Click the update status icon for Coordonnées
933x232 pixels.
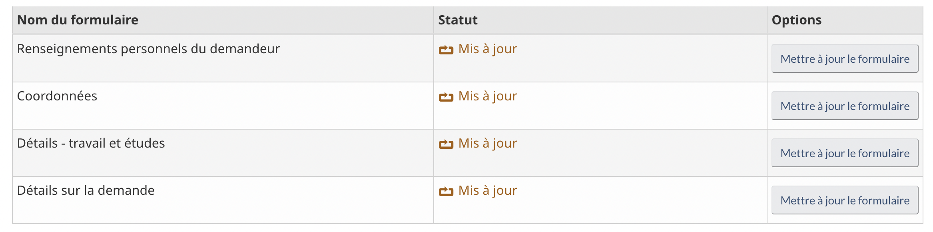446,97
